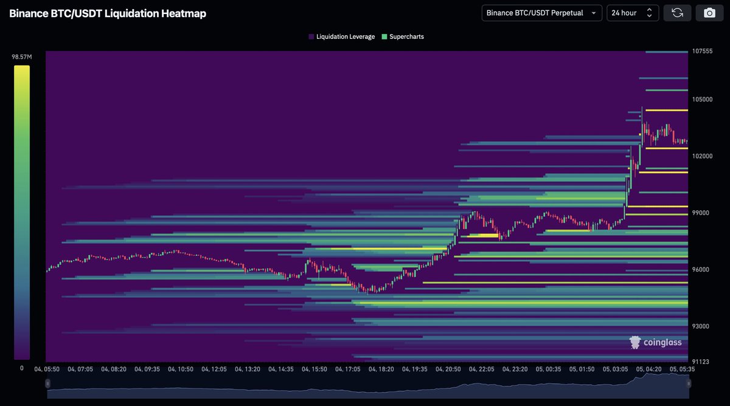
Task: Click the 0 label below the intensity scale
Action: (21, 368)
